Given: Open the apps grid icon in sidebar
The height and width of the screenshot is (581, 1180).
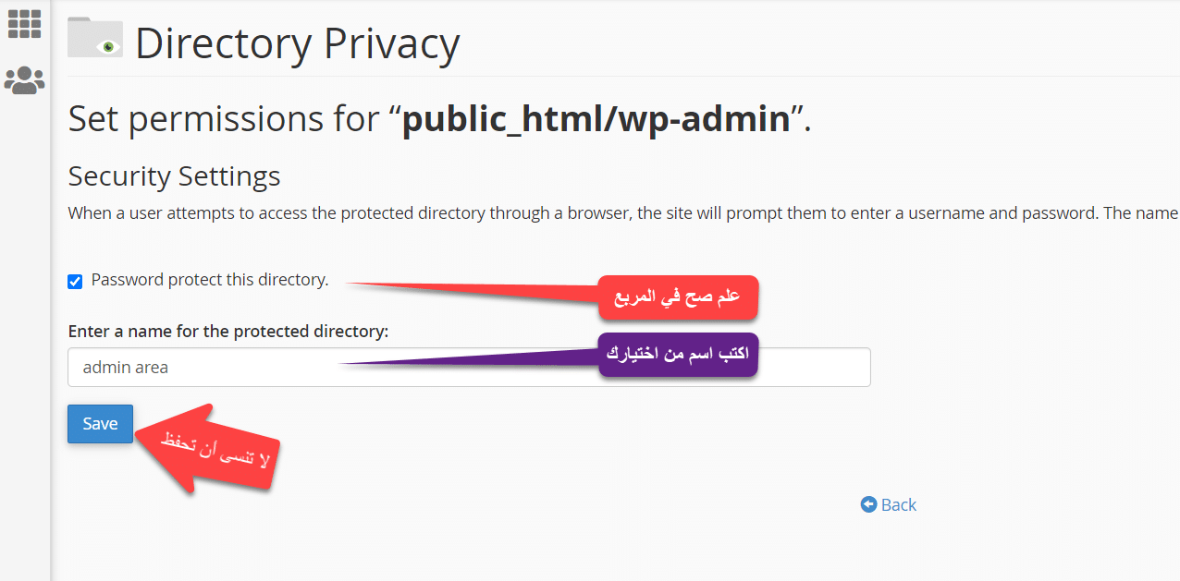Looking at the screenshot, I should (24, 24).
